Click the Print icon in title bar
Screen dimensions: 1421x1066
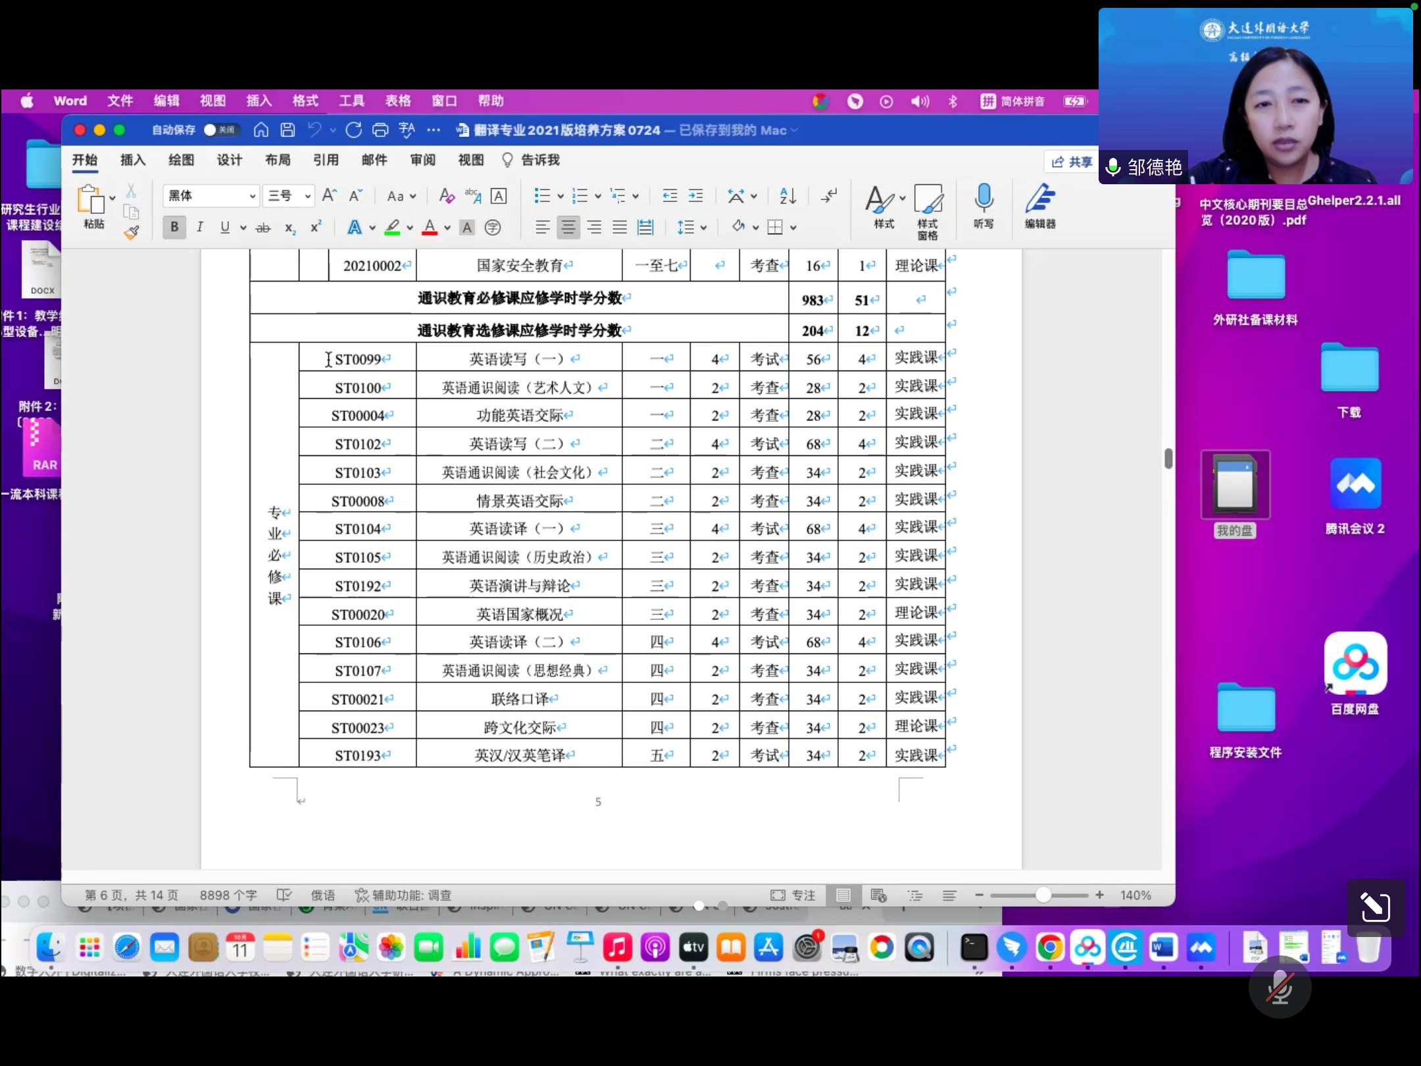pos(380,130)
